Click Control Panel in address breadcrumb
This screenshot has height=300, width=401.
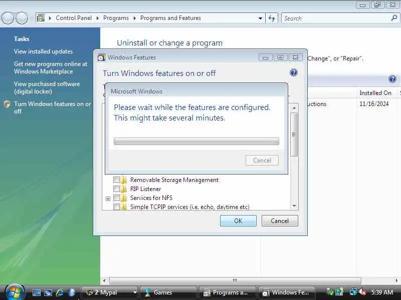[74, 18]
